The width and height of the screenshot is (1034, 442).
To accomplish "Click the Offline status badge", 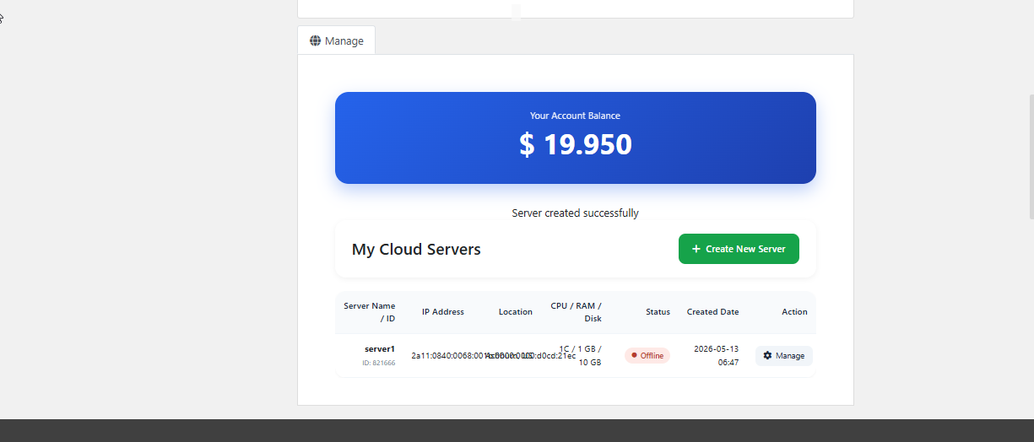I will coord(647,355).
